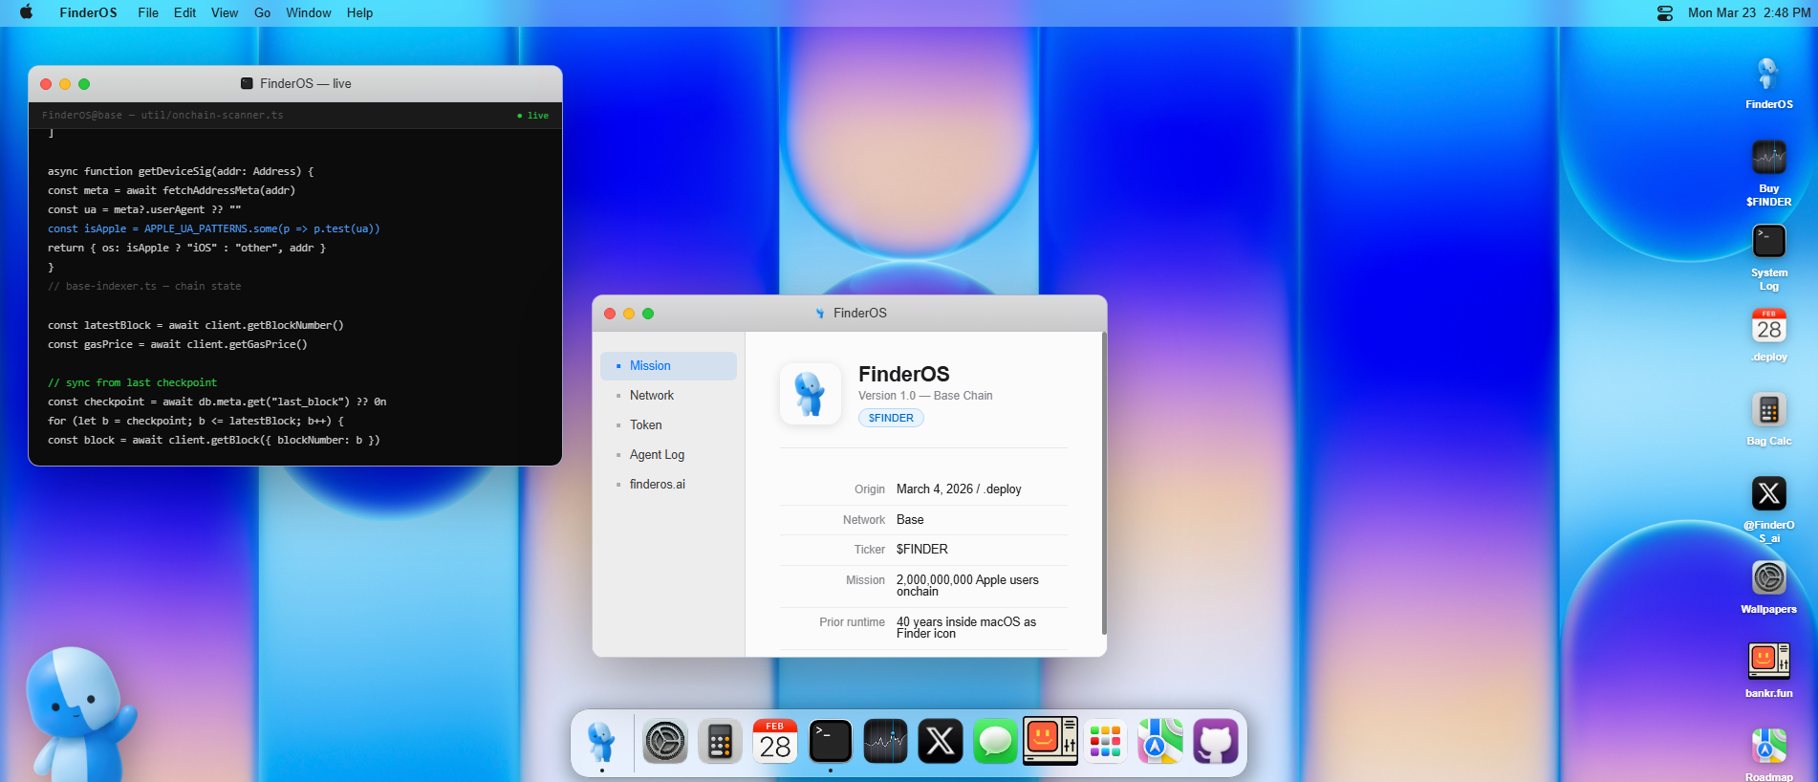
Task: Open the orange smiley retro computer dock icon
Action: pyautogui.click(x=1050, y=742)
